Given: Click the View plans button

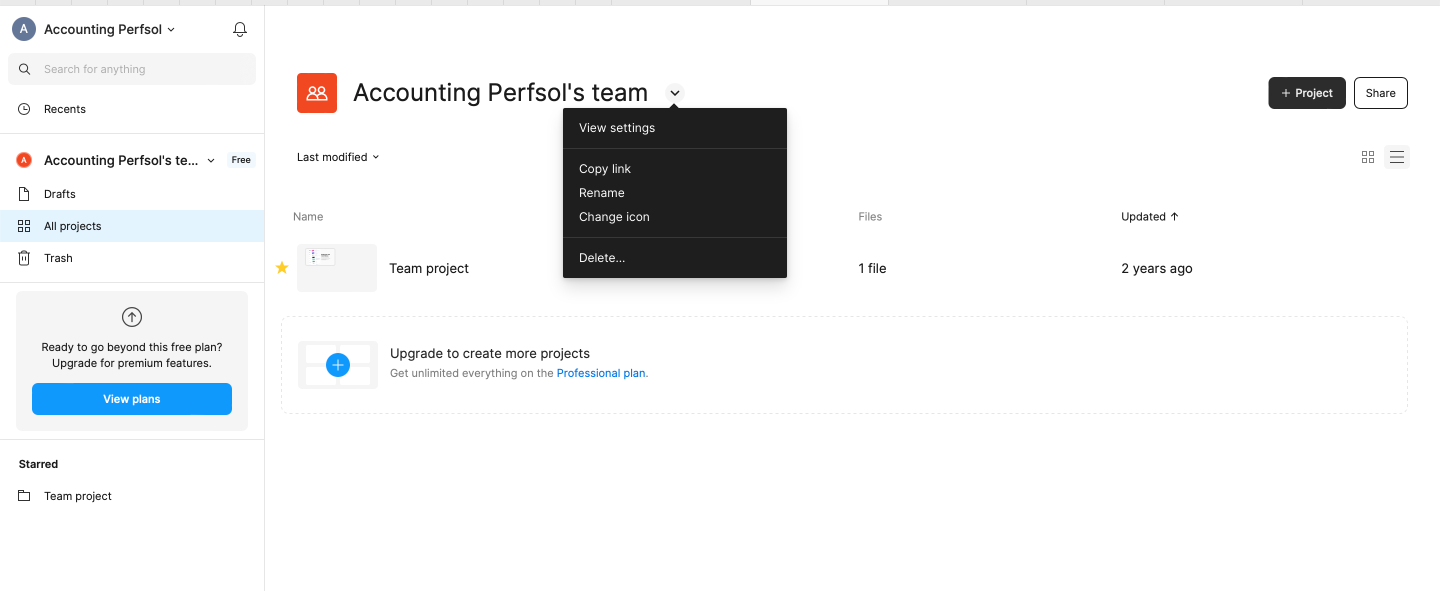Looking at the screenshot, I should [132, 399].
